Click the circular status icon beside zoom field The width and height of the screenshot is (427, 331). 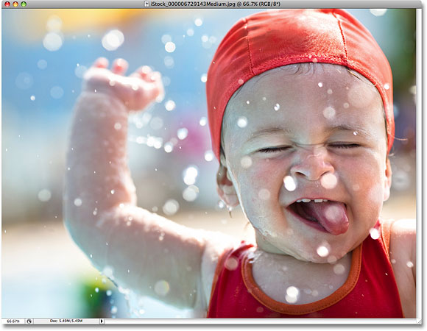[29, 321]
